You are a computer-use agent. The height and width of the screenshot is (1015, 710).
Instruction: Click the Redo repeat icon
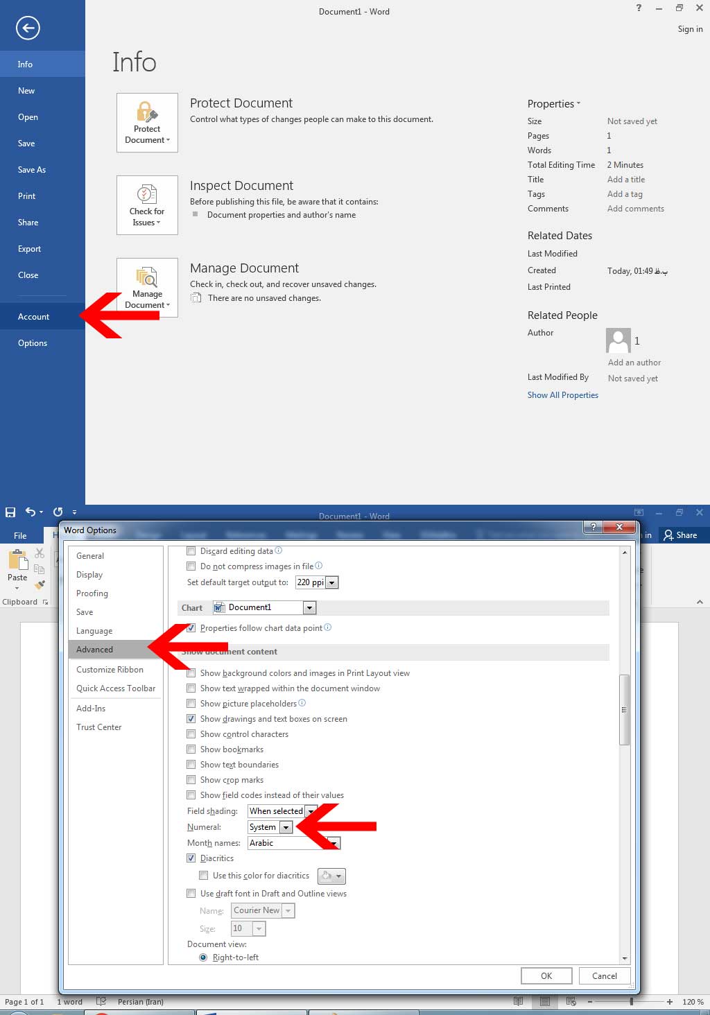pyautogui.click(x=58, y=512)
